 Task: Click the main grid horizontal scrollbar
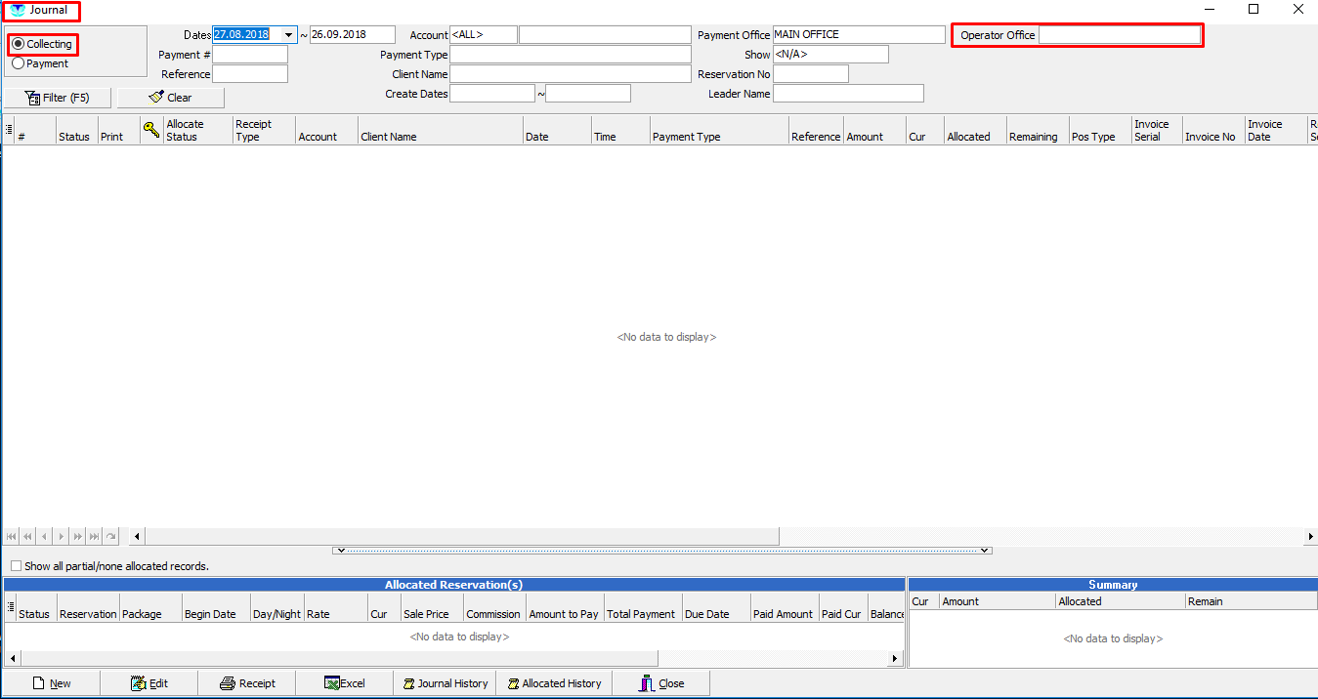click(x=461, y=536)
